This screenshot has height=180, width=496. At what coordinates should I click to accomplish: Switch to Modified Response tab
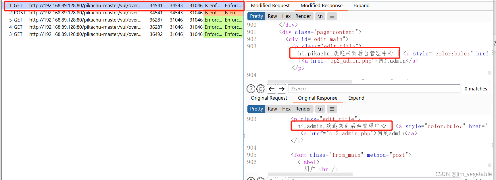tap(322, 5)
